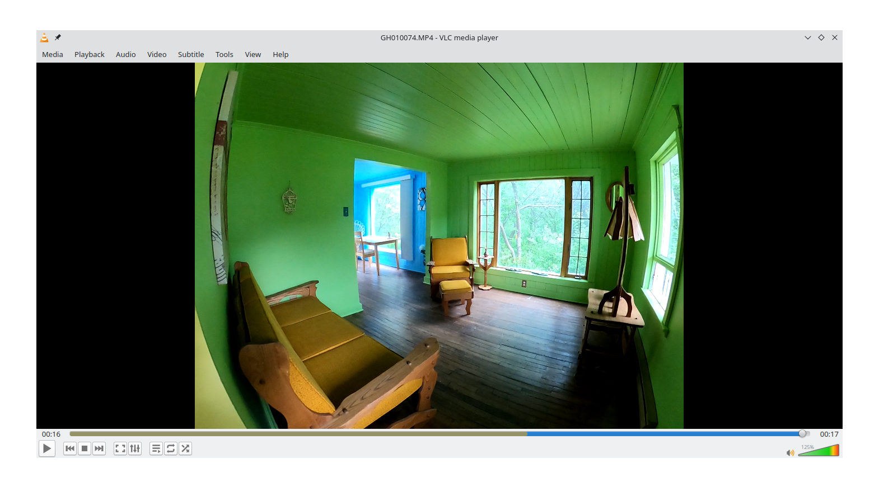Image resolution: width=879 pixels, height=501 pixels.
Task: Click the VLC cone window icon
Action: tap(44, 37)
